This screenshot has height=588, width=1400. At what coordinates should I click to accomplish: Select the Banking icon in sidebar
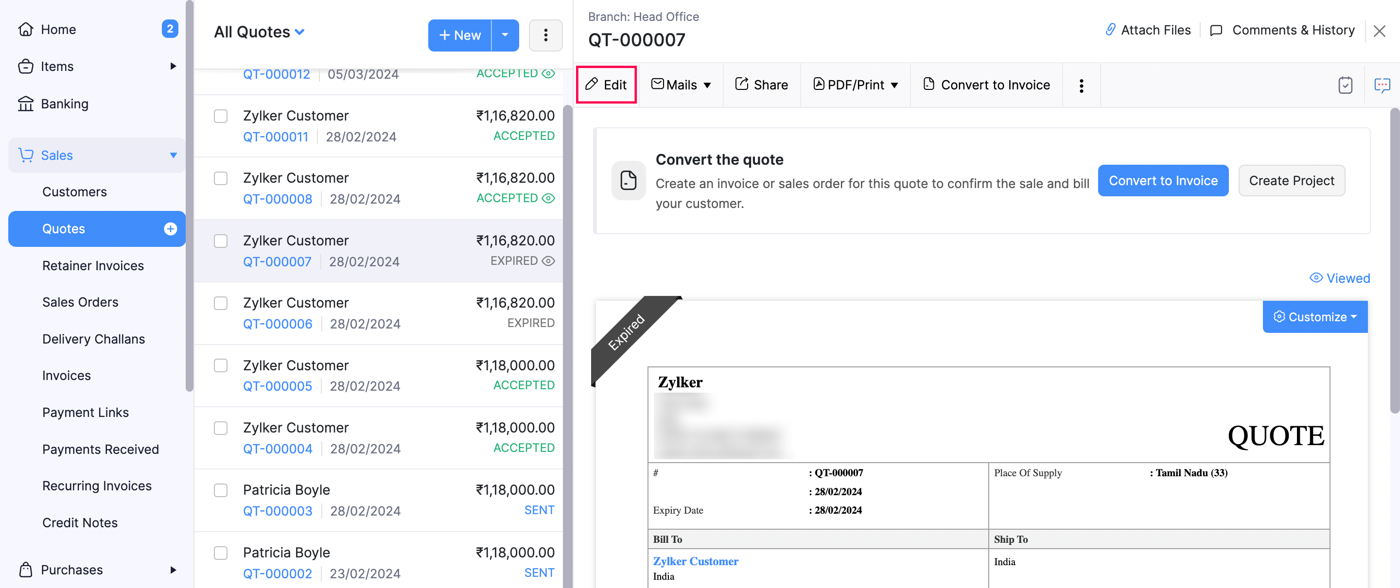26,104
